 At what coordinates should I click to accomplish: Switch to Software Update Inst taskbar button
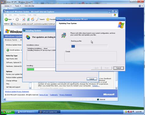pos(49,112)
